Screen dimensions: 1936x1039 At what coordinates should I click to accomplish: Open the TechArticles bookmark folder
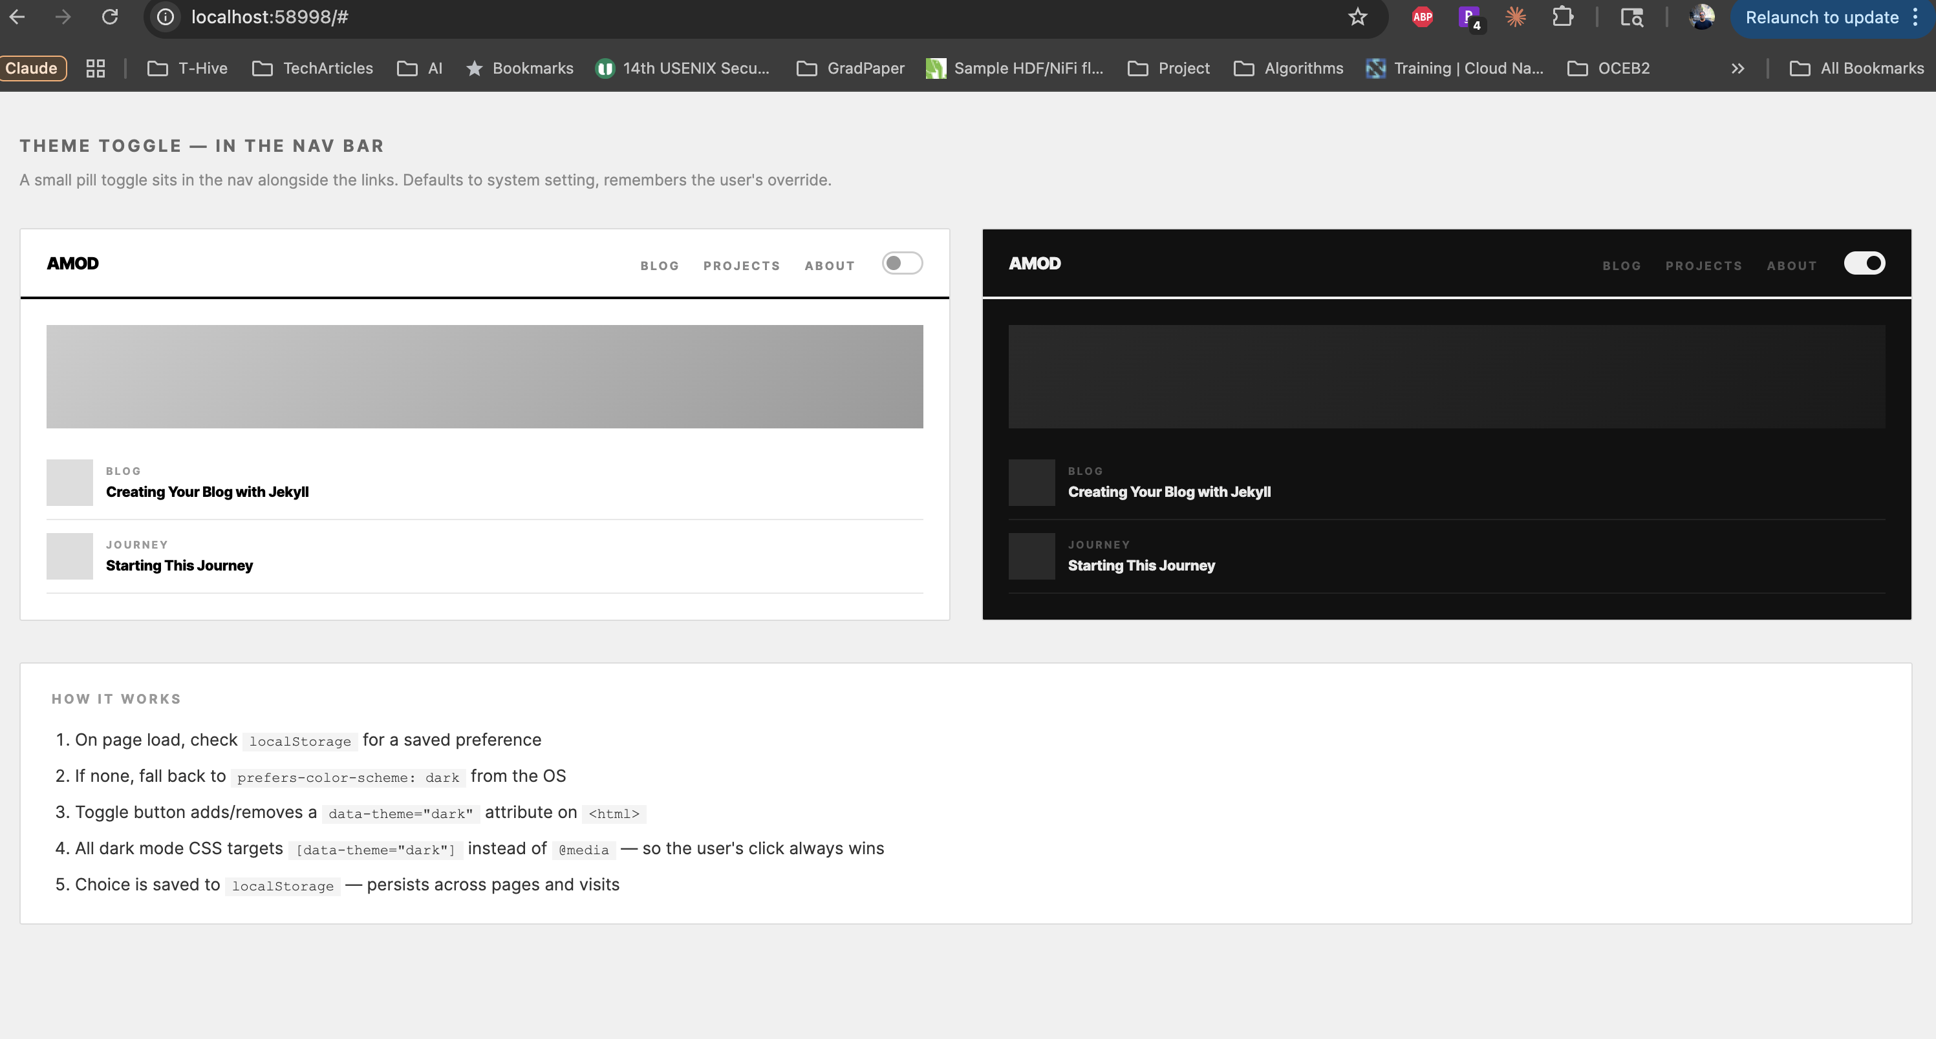pos(313,68)
